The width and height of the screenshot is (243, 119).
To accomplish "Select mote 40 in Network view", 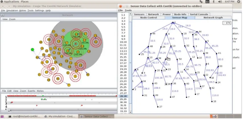I will tap(58, 78).
